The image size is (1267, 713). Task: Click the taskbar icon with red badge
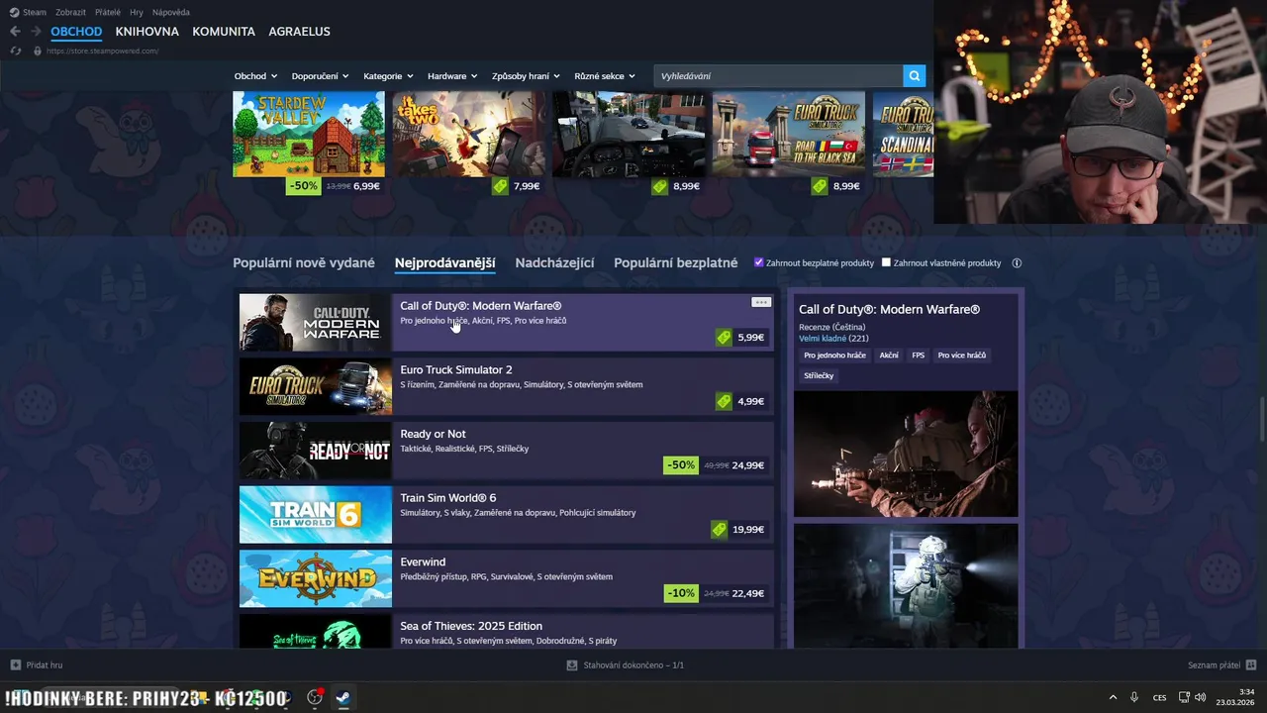click(x=315, y=697)
